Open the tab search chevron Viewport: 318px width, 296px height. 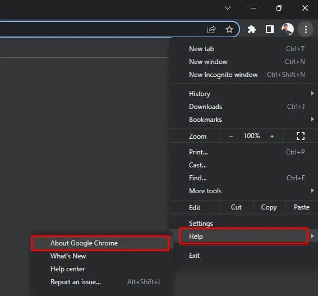pyautogui.click(x=228, y=8)
